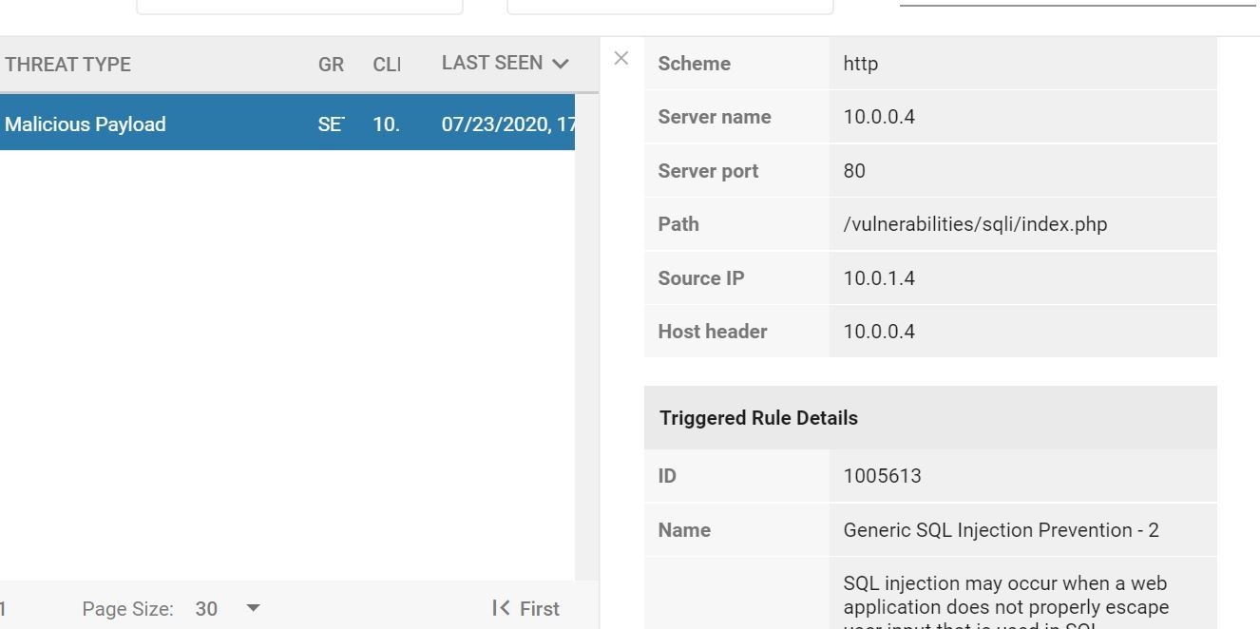Image resolution: width=1260 pixels, height=629 pixels.
Task: Click triggered rule ID 1005613
Action: [x=882, y=475]
